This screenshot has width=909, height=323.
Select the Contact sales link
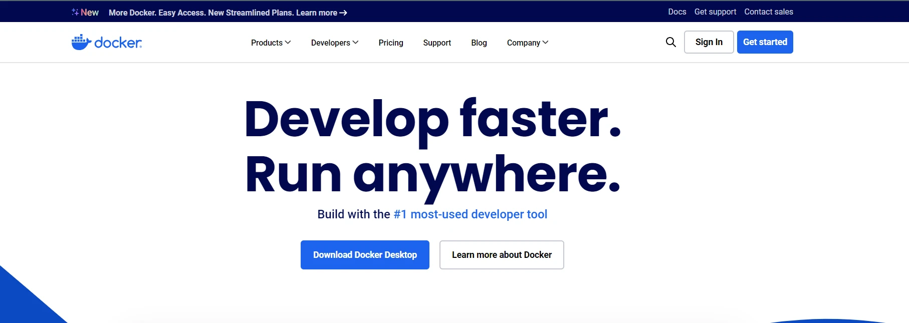click(x=768, y=12)
